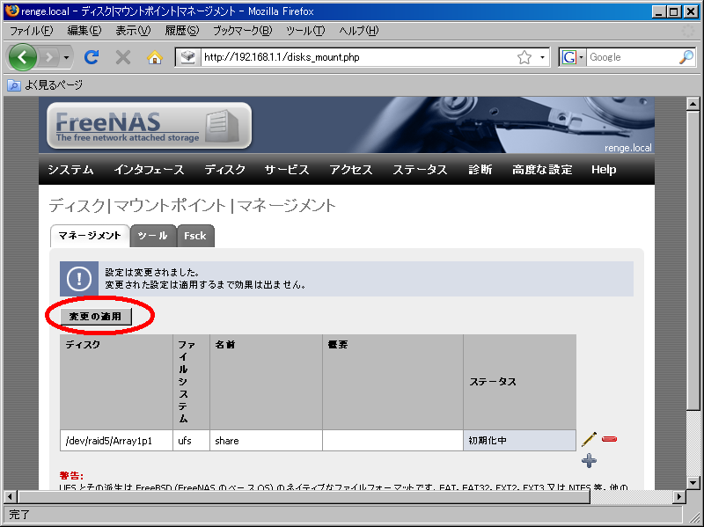Open the ディスク navigation menu

click(x=224, y=169)
